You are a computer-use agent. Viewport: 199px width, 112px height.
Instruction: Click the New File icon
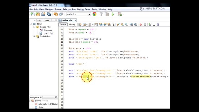[33, 14]
